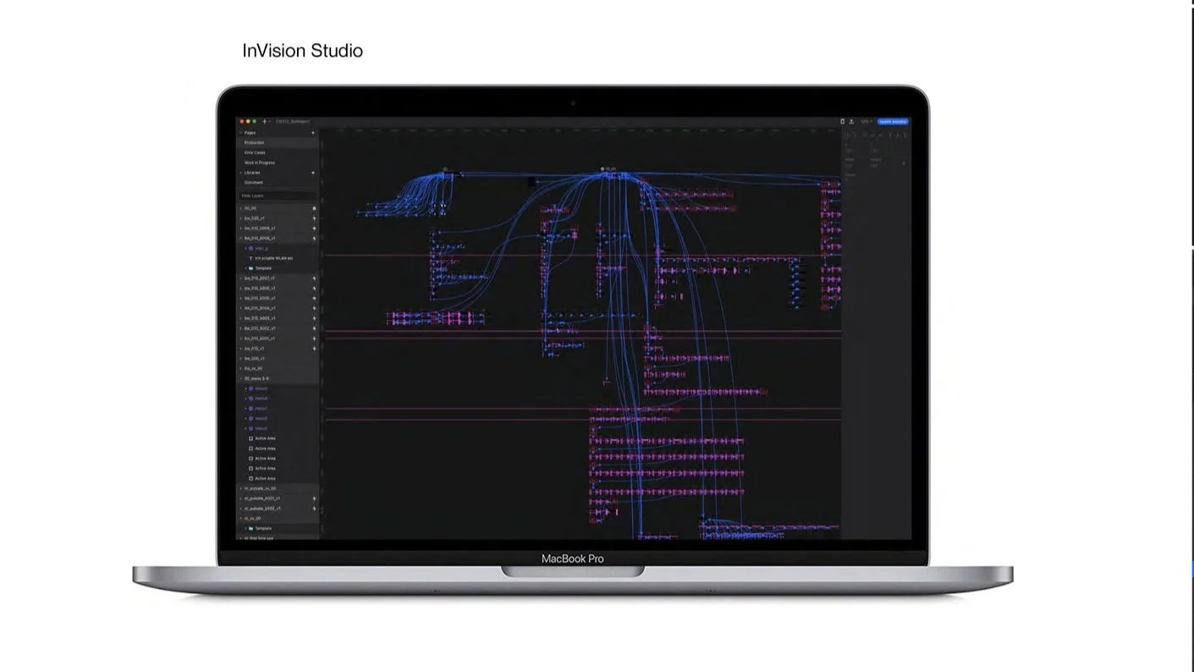Select the m_pulsate_b002_v1 layer

[x=278, y=509]
